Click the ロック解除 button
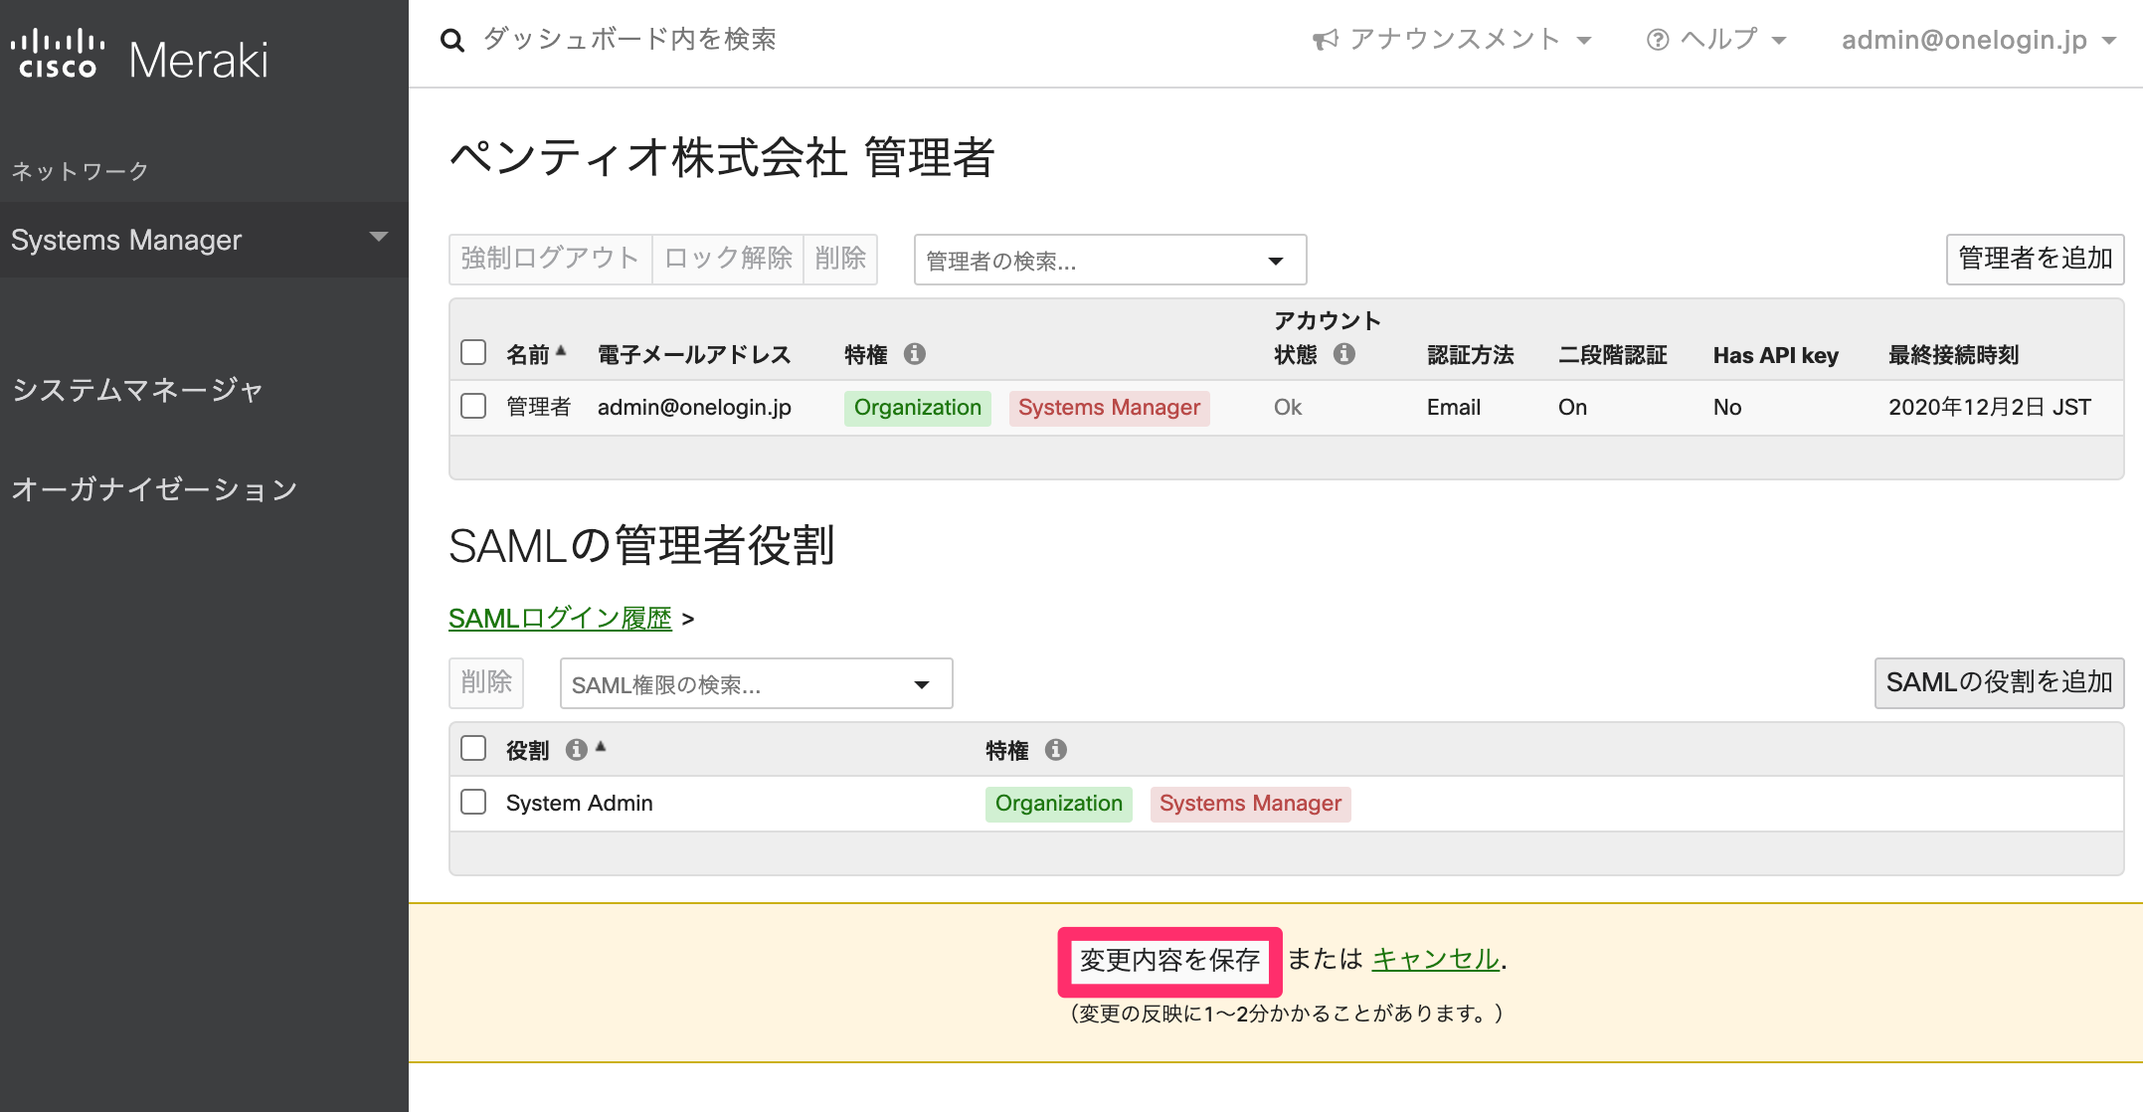This screenshot has height=1112, width=2143. [728, 259]
